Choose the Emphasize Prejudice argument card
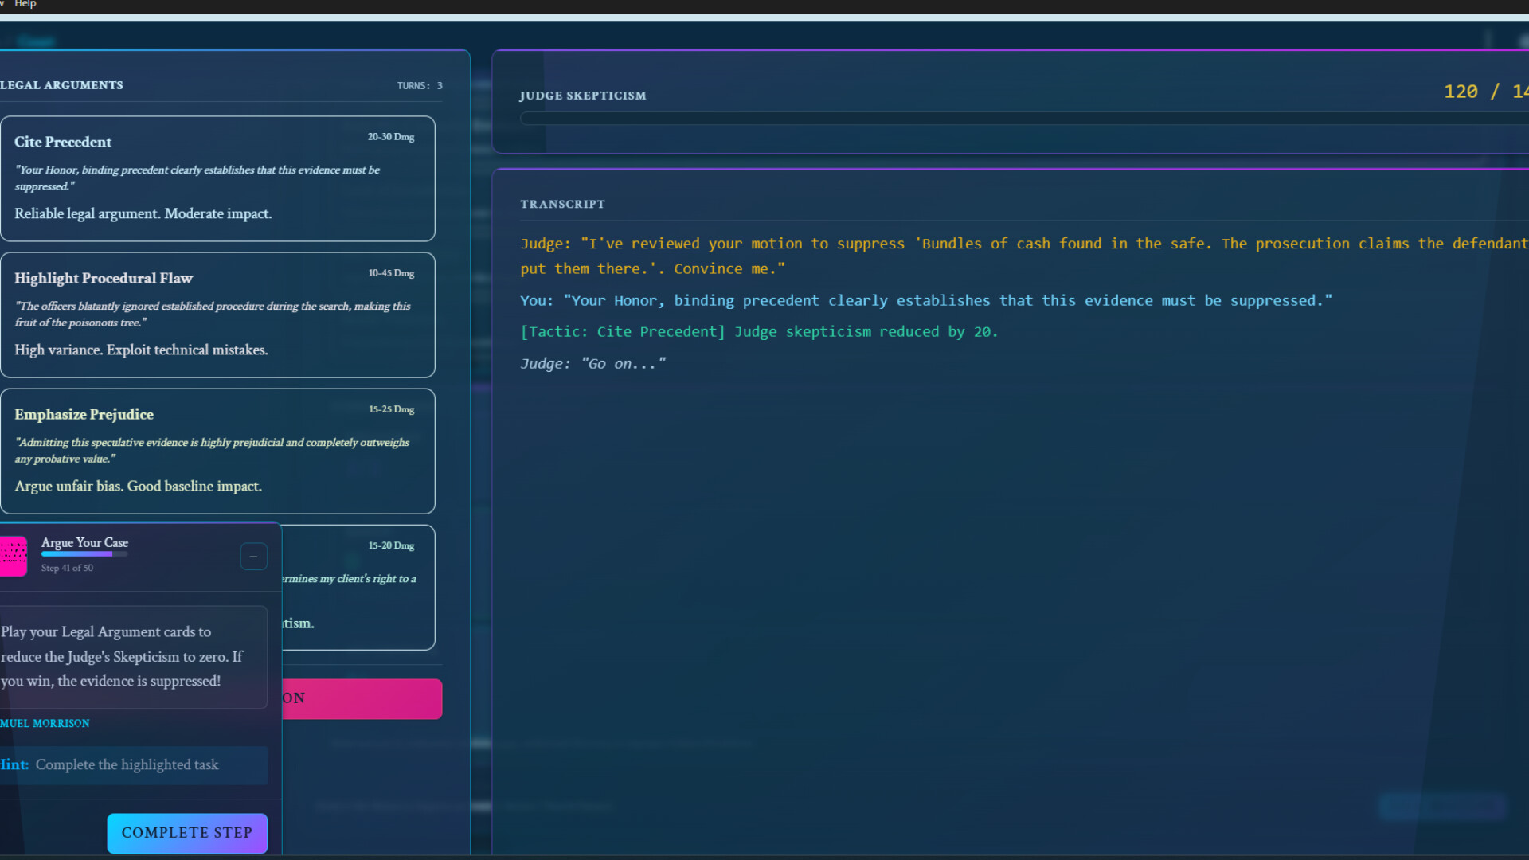The height and width of the screenshot is (860, 1529). click(x=217, y=451)
